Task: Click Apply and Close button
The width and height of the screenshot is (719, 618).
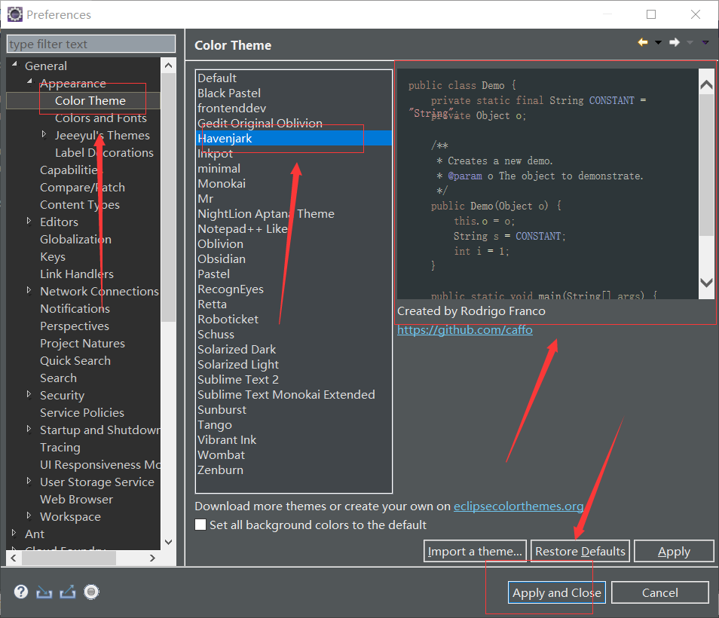Action: (557, 593)
